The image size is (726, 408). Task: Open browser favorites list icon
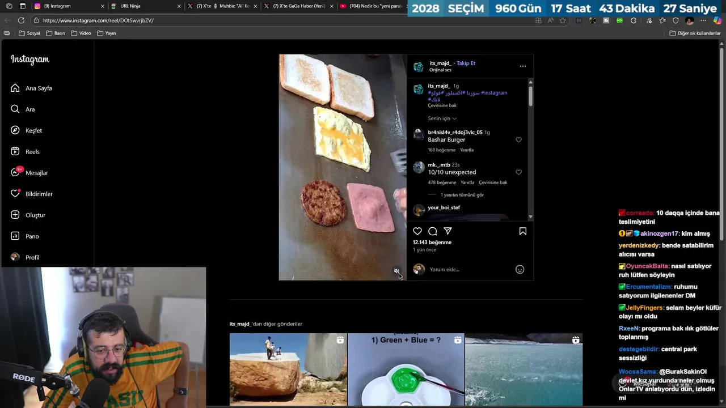coord(662,20)
